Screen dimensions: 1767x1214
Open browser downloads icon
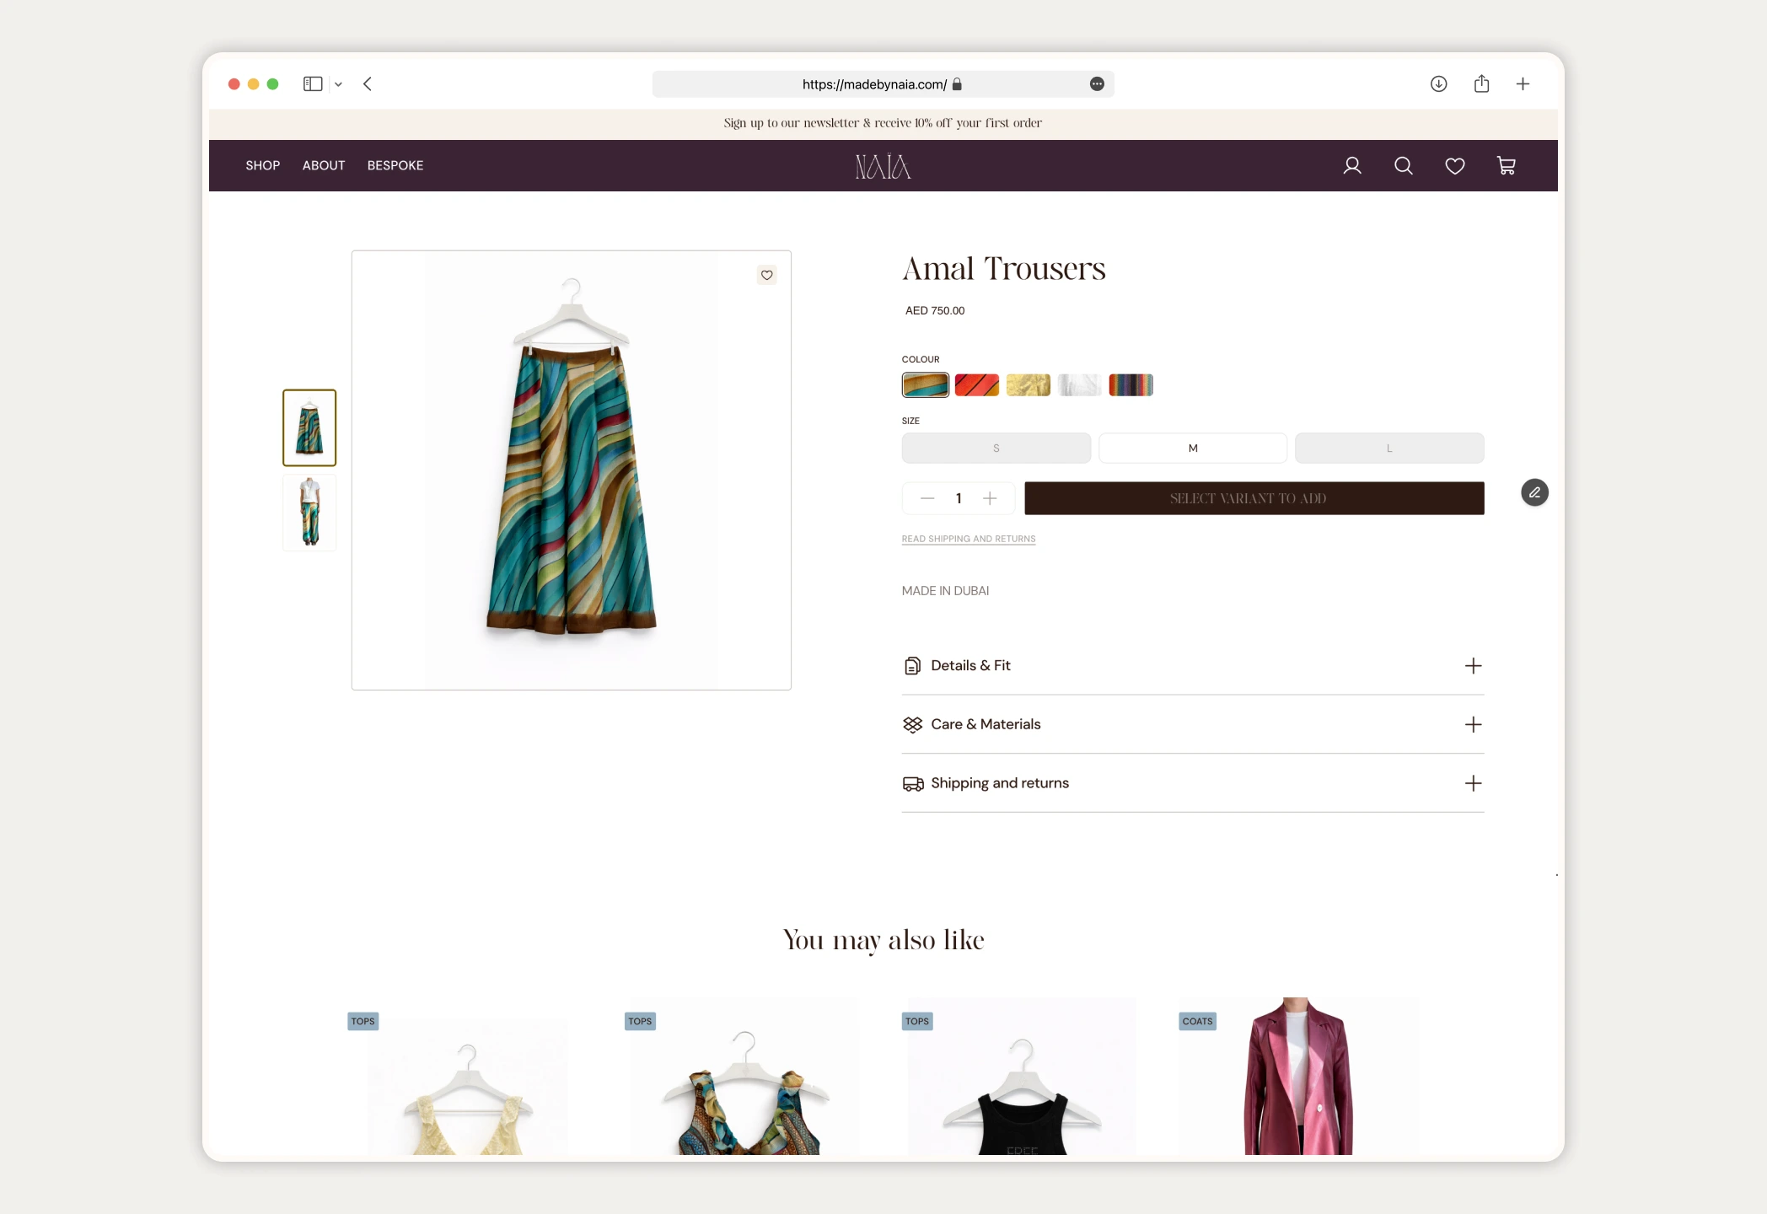pos(1439,83)
